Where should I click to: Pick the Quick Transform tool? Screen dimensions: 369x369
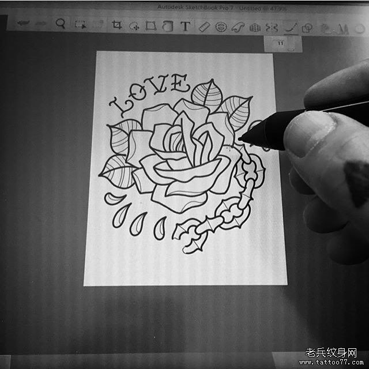point(134,26)
